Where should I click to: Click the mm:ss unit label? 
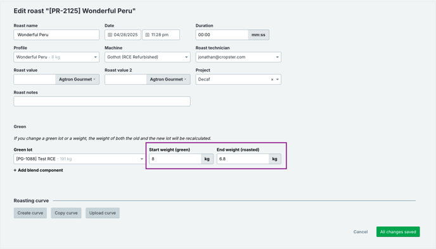tap(259, 35)
